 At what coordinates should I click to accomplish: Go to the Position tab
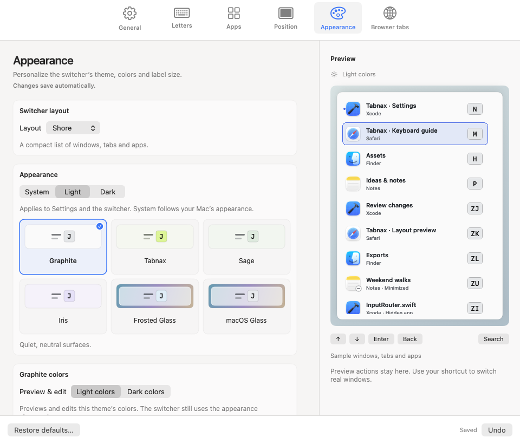(285, 19)
